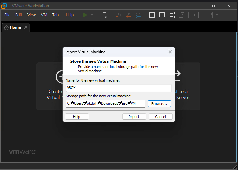Click the stretch guest display icon
238x170 pixels.
coord(210,15)
